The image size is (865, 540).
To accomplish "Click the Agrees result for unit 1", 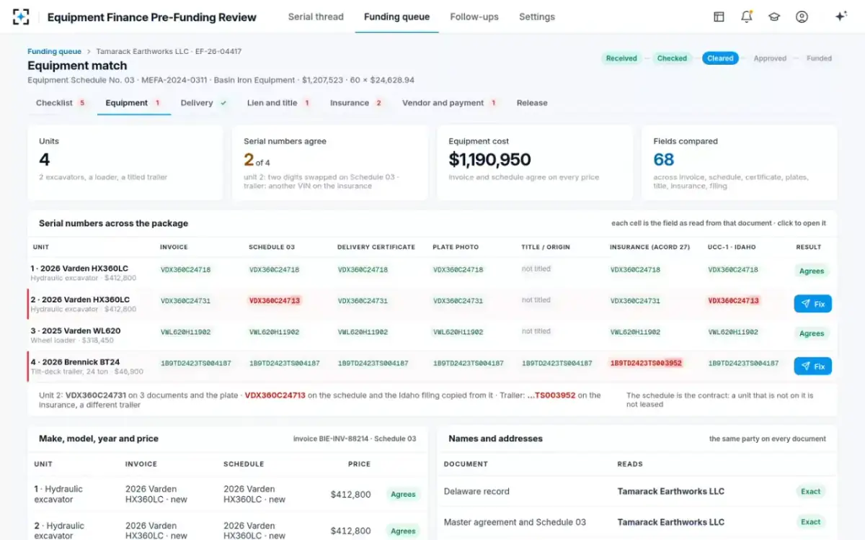I will tap(812, 271).
